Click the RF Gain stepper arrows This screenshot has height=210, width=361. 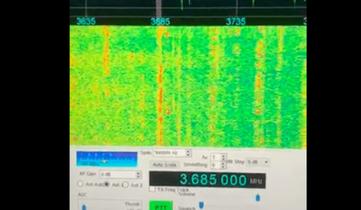point(138,175)
